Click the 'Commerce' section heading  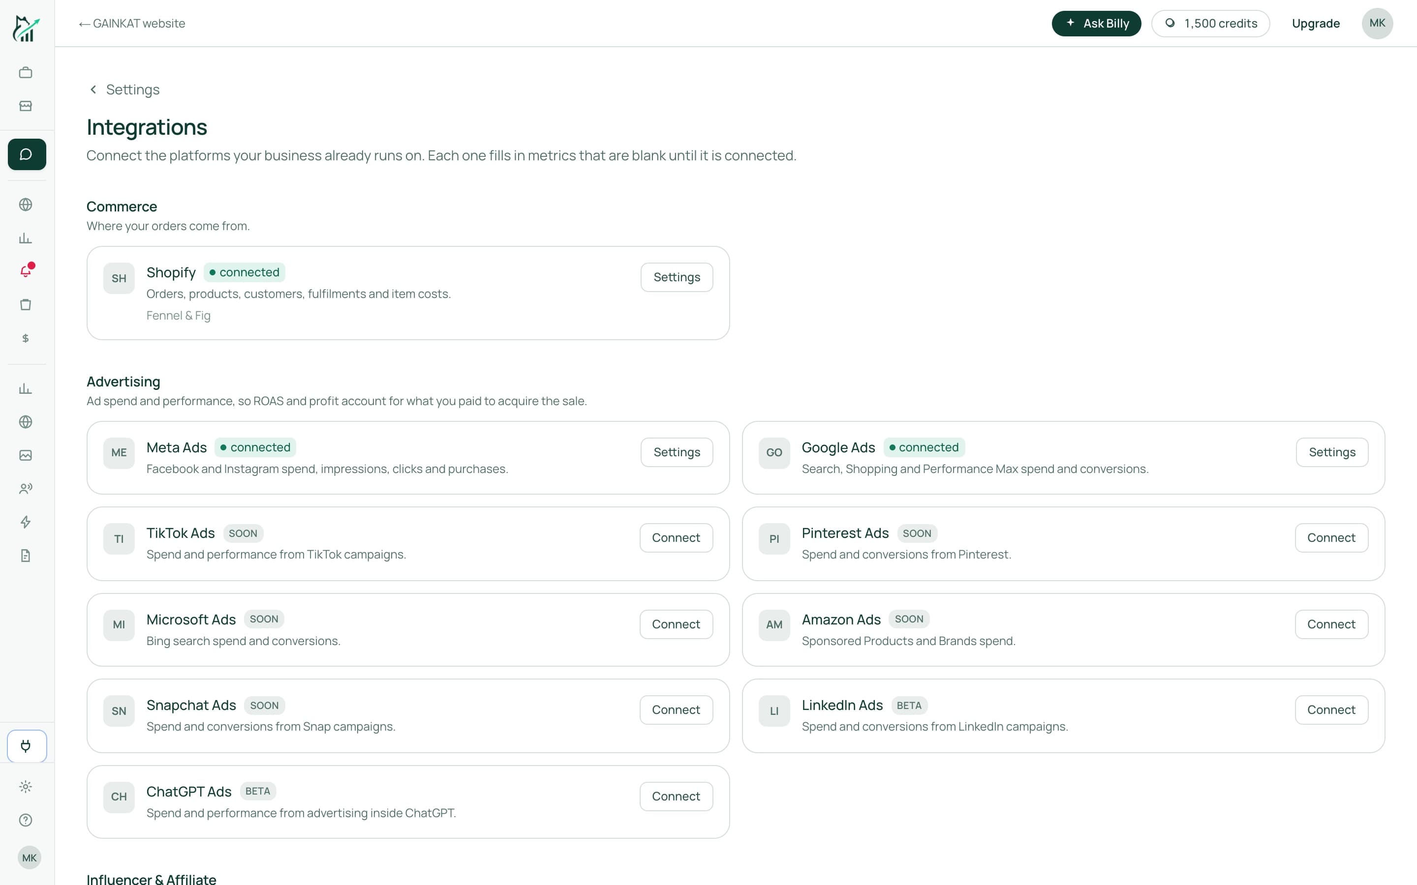(122, 206)
